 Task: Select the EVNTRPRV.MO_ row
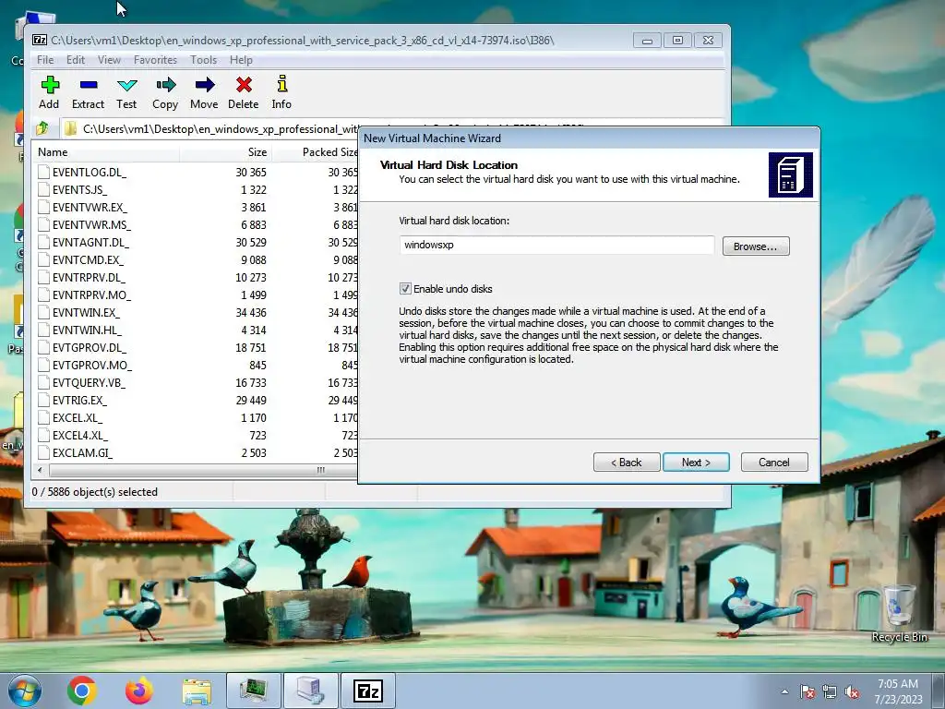pyautogui.click(x=196, y=294)
